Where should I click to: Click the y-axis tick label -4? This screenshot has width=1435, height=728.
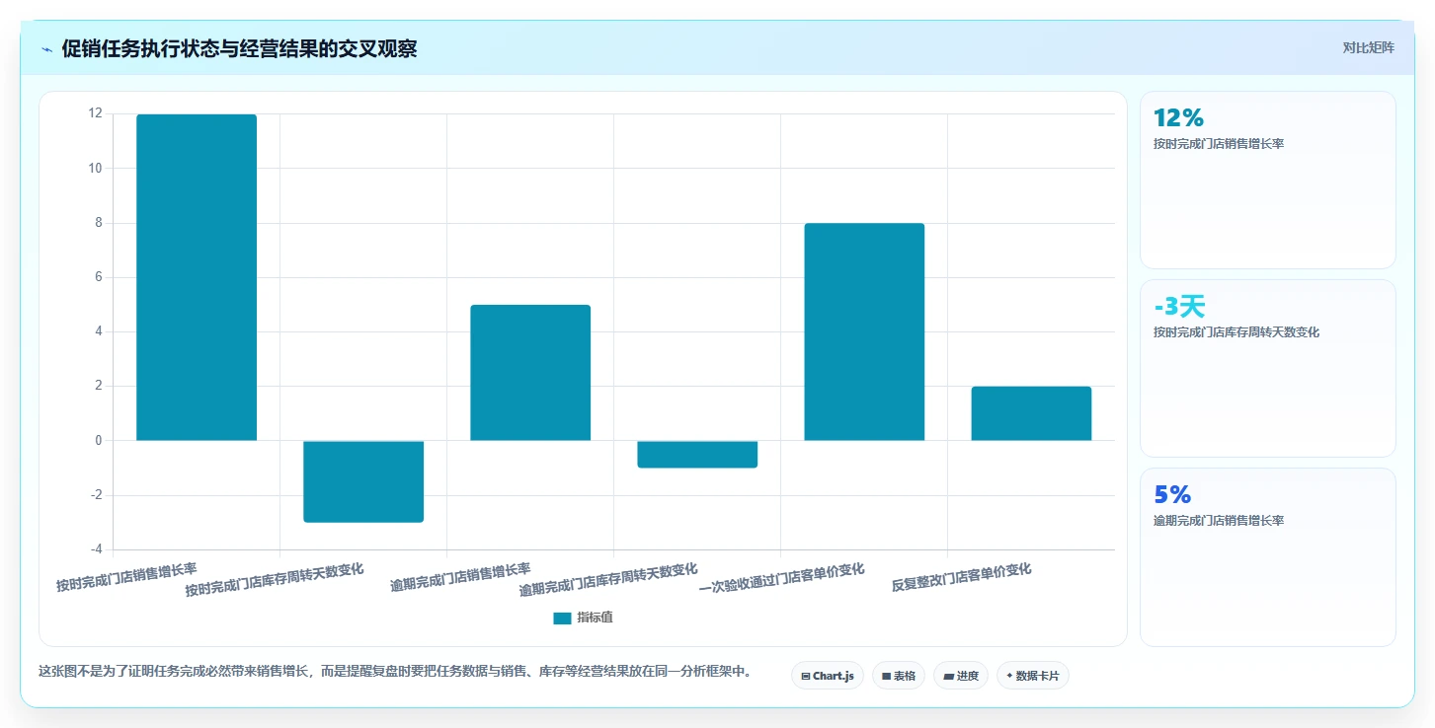[x=95, y=549]
